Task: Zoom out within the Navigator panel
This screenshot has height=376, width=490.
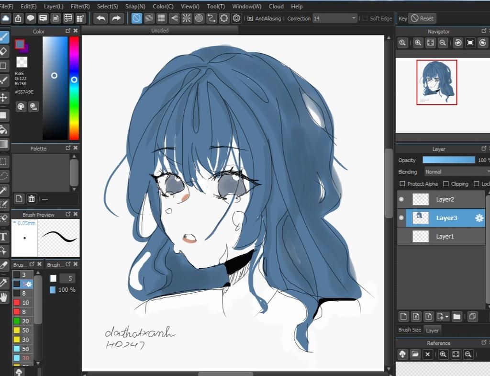Action: coord(442,43)
